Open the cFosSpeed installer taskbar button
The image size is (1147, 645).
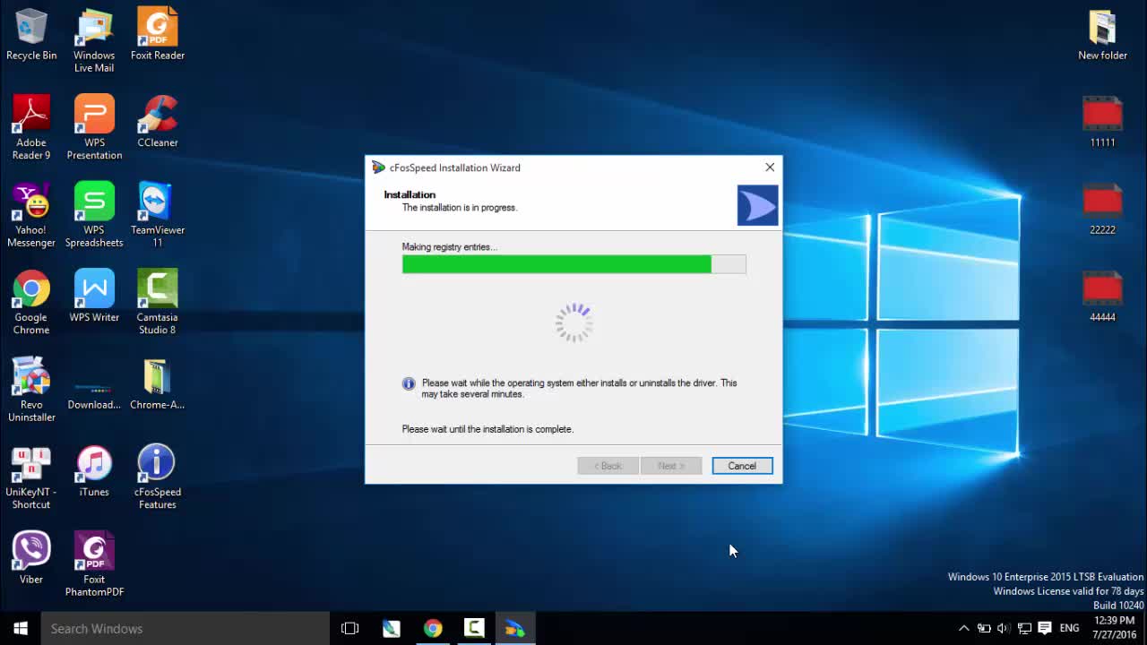coord(515,628)
